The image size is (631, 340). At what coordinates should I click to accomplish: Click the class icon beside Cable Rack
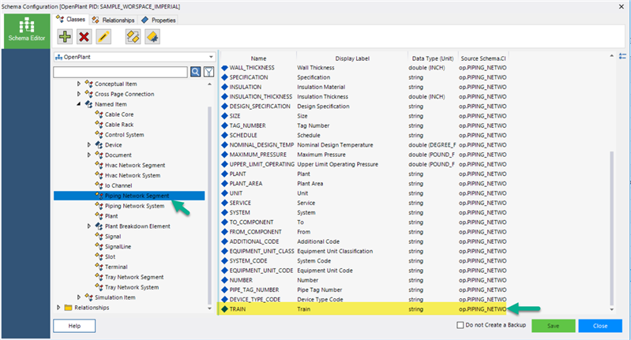tap(99, 125)
